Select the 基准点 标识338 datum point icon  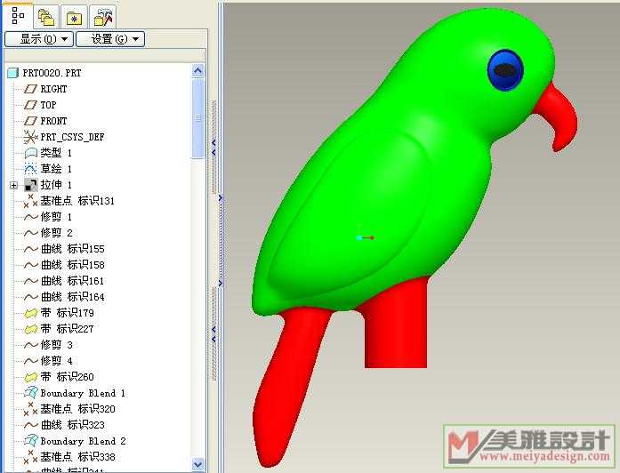(x=30, y=457)
